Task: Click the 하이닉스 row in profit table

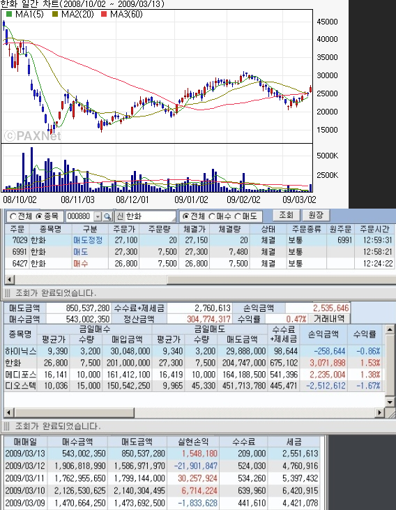Action: click(x=193, y=351)
